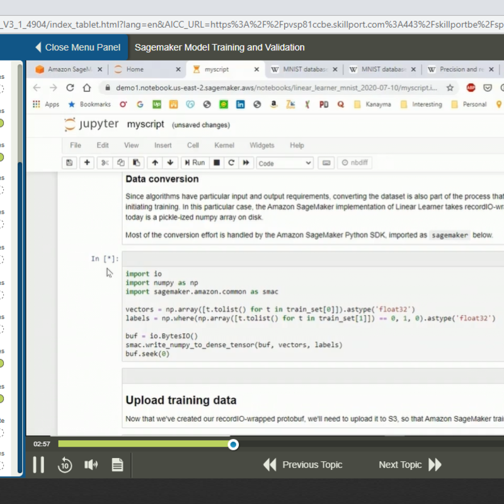Screen dimensions: 504x504
Task: Open the Bookmarks star shortcut
Action: [89, 104]
